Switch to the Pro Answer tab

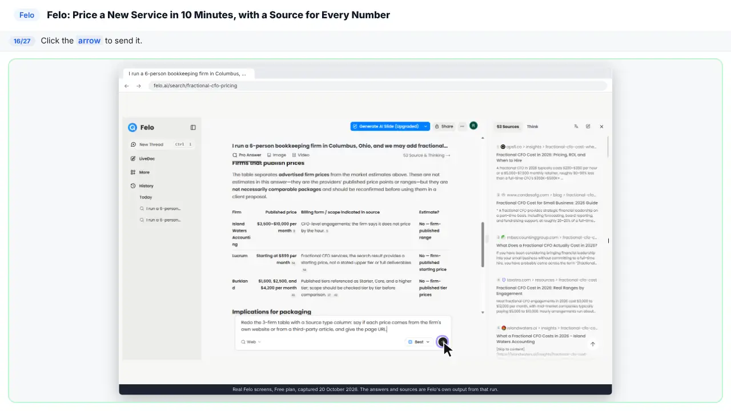(247, 155)
